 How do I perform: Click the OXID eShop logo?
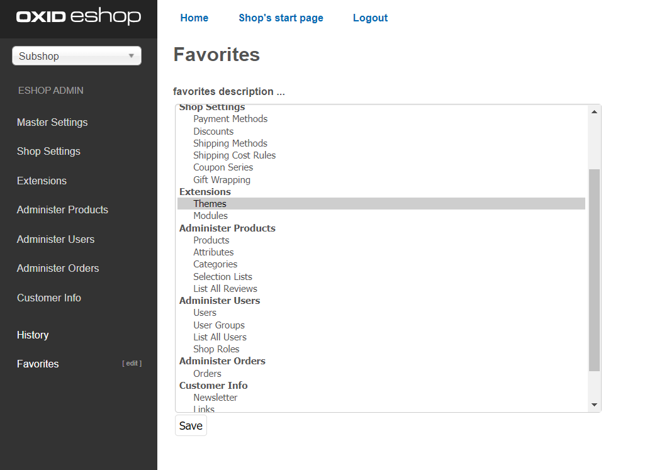click(x=78, y=16)
